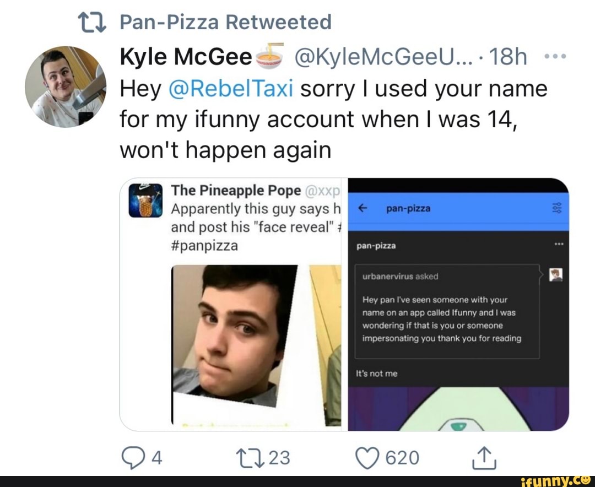This screenshot has height=487, width=595.
Task: Open Kyle McGee's profile picture
Action: pyautogui.click(x=65, y=86)
